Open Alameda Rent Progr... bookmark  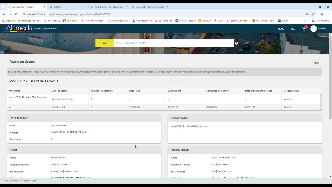point(93,21)
